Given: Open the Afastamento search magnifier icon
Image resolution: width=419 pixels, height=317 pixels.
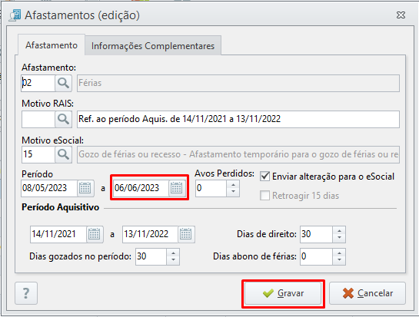Looking at the screenshot, I should click(x=63, y=83).
